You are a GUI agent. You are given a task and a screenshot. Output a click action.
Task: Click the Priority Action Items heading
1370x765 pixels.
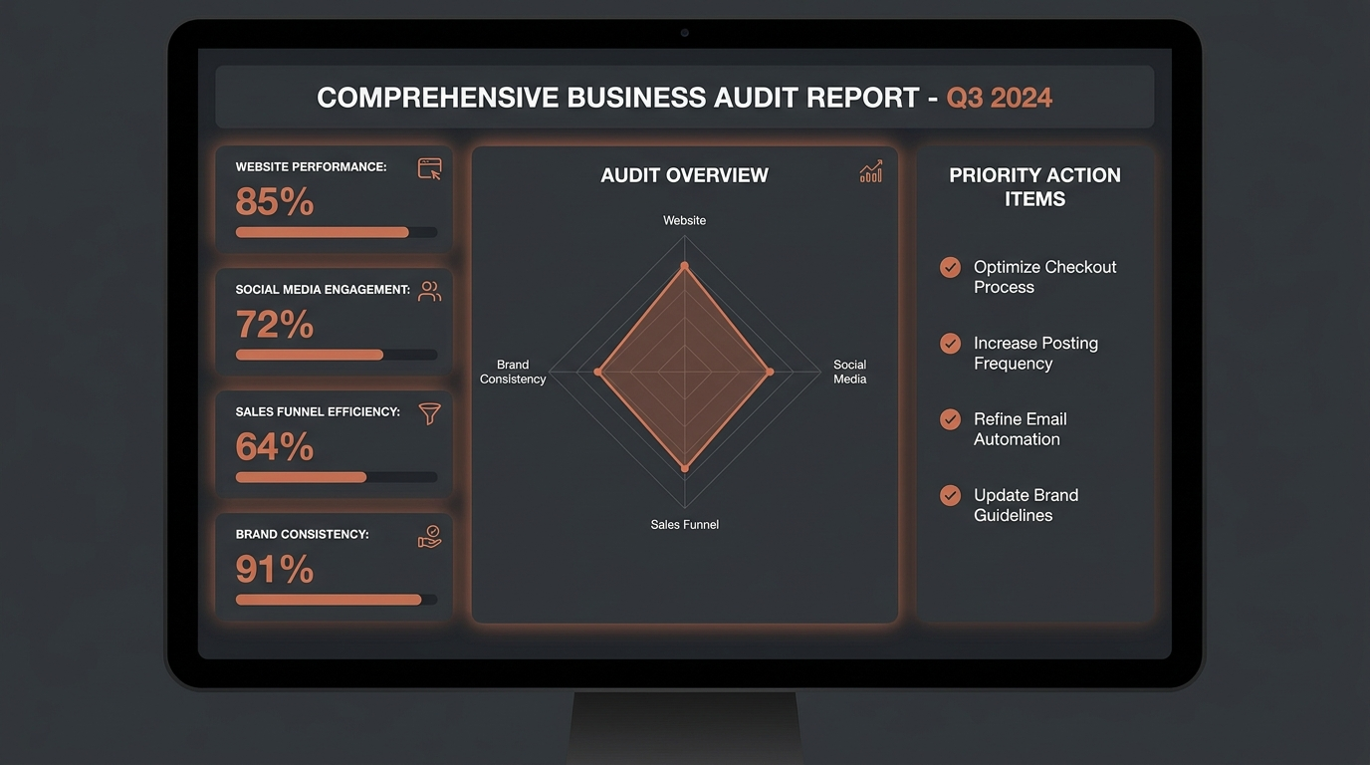(x=1035, y=186)
